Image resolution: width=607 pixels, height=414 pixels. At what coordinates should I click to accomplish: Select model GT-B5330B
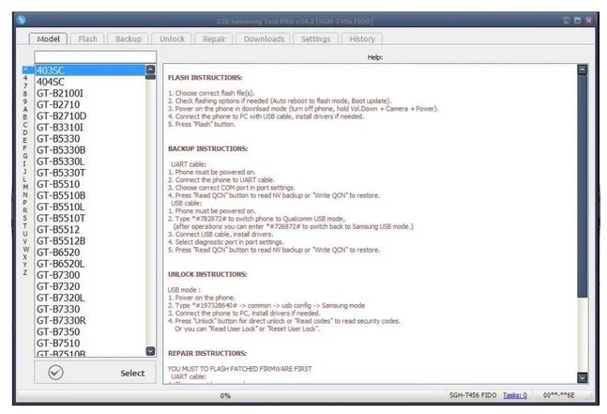coord(91,150)
